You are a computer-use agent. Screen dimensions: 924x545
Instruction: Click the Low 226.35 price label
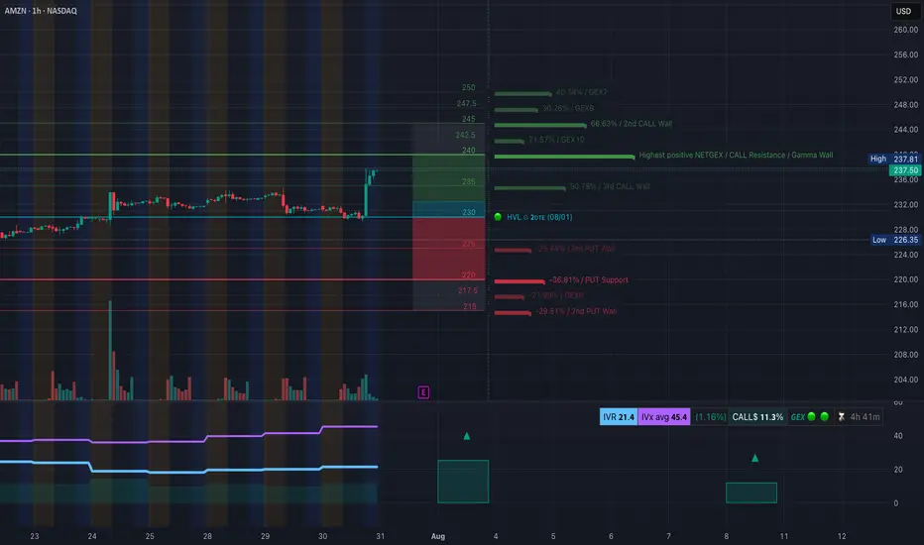[894, 240]
